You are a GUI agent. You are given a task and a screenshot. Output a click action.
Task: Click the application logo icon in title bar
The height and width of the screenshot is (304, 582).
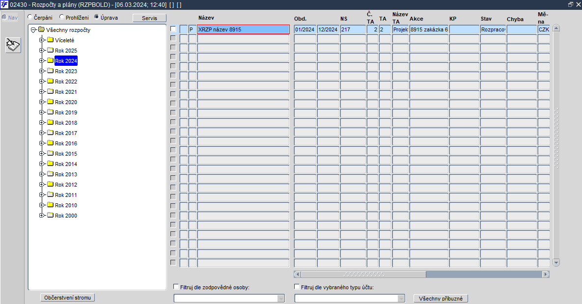(4, 5)
